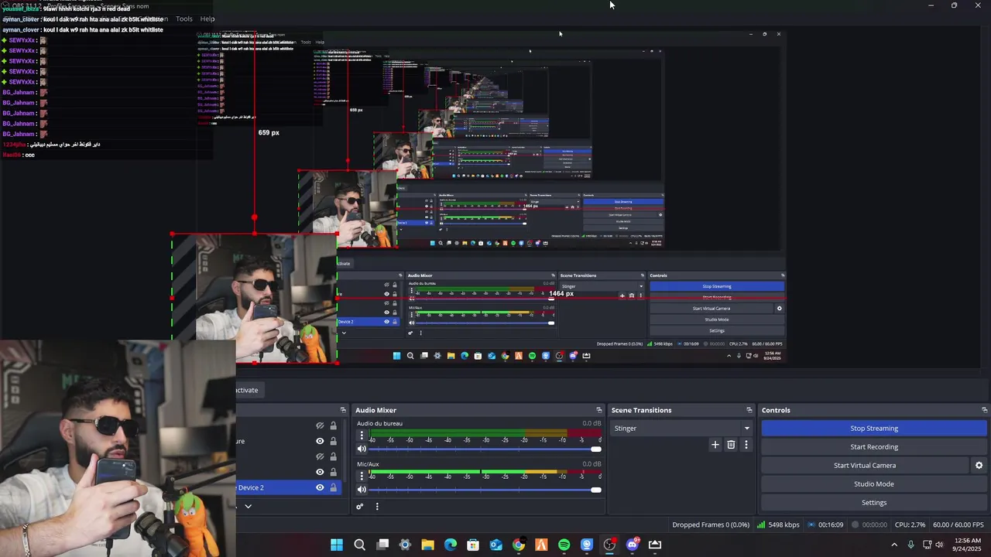Viewport: 991px width, 557px height.
Task: Toggle lock on the 'ure' source row
Action: tap(334, 441)
